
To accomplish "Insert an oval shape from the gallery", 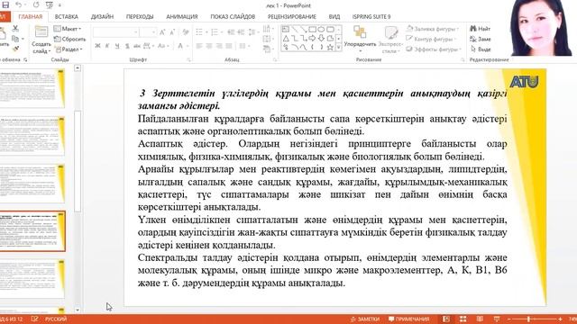I will coord(321,30).
